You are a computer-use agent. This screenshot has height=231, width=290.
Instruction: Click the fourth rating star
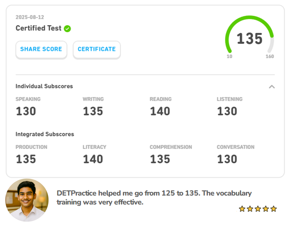pos(266,209)
